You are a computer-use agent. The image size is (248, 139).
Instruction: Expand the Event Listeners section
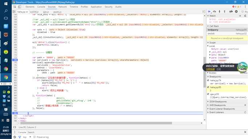(x=208, y=112)
